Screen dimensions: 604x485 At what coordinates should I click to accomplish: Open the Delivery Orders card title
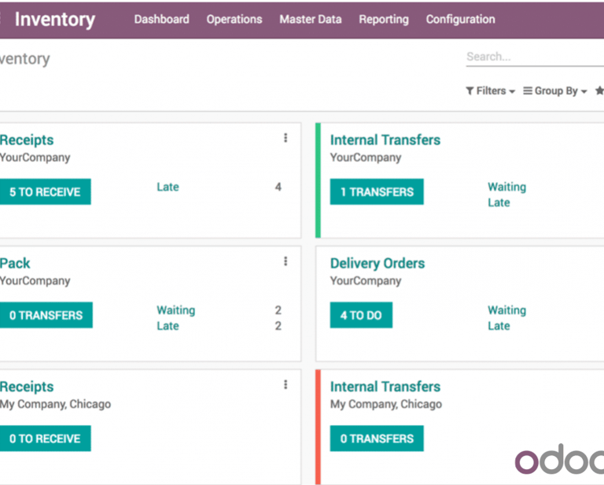coord(377,263)
